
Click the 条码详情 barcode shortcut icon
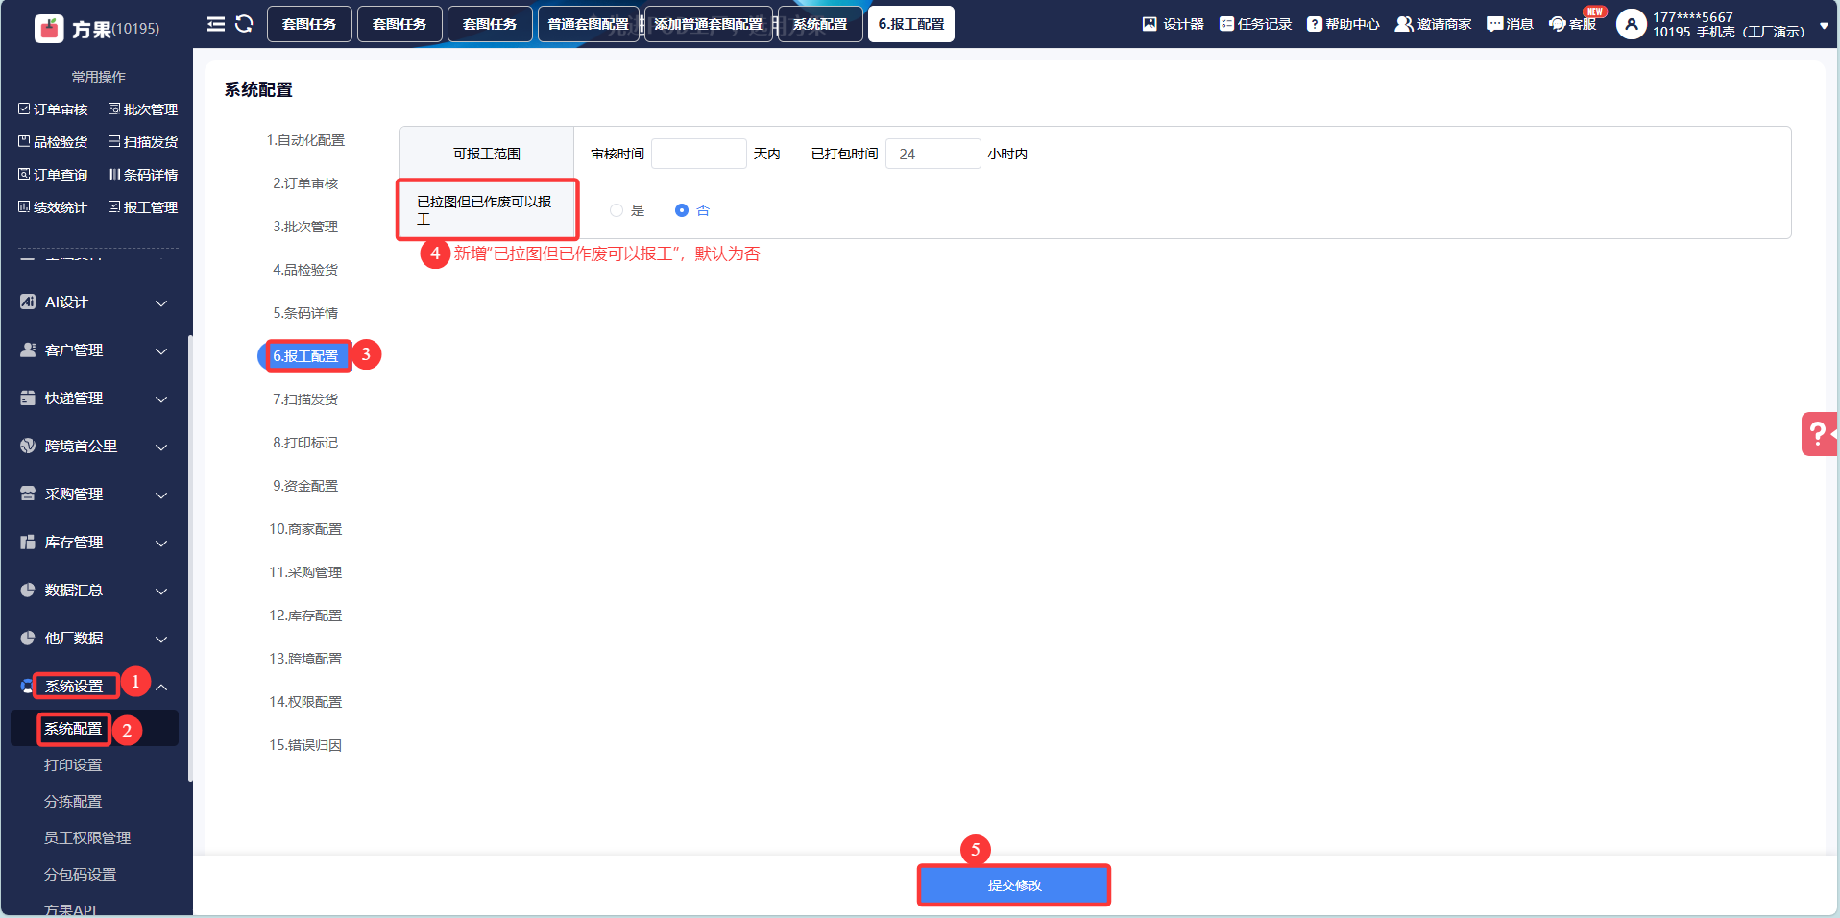(x=114, y=175)
